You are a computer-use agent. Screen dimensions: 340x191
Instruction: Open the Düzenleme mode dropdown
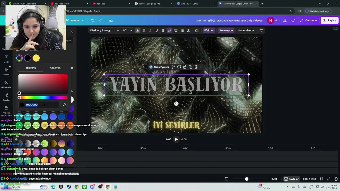[x=75, y=20]
